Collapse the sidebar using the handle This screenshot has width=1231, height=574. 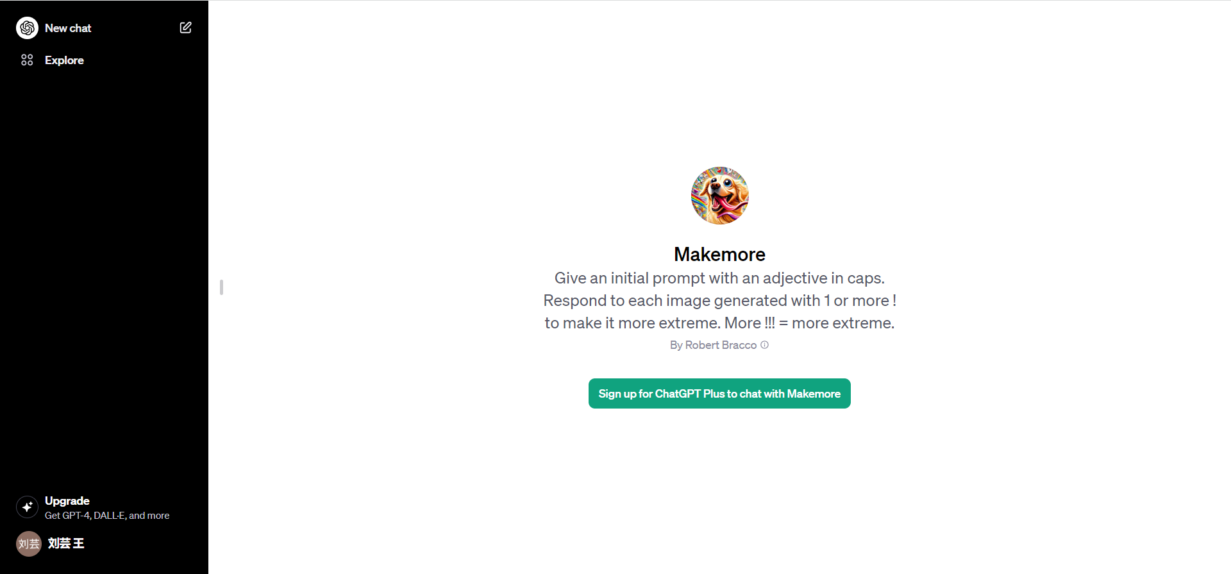tap(221, 287)
